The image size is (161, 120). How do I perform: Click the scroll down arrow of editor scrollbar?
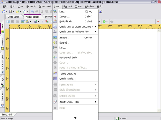pyautogui.click(x=159, y=110)
